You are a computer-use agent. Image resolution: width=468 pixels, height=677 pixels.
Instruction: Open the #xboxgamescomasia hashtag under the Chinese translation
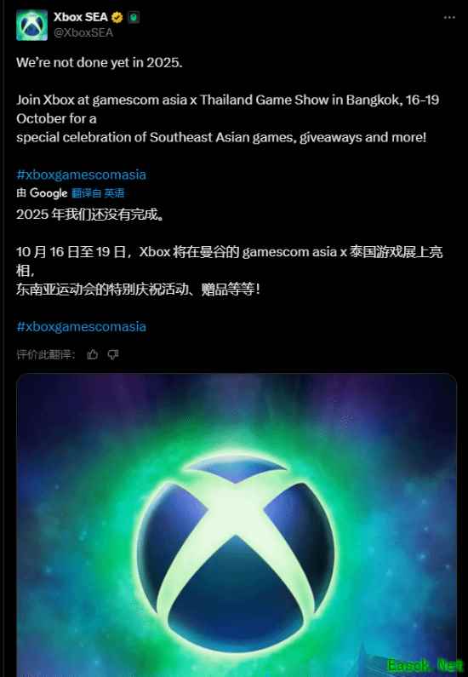(81, 326)
